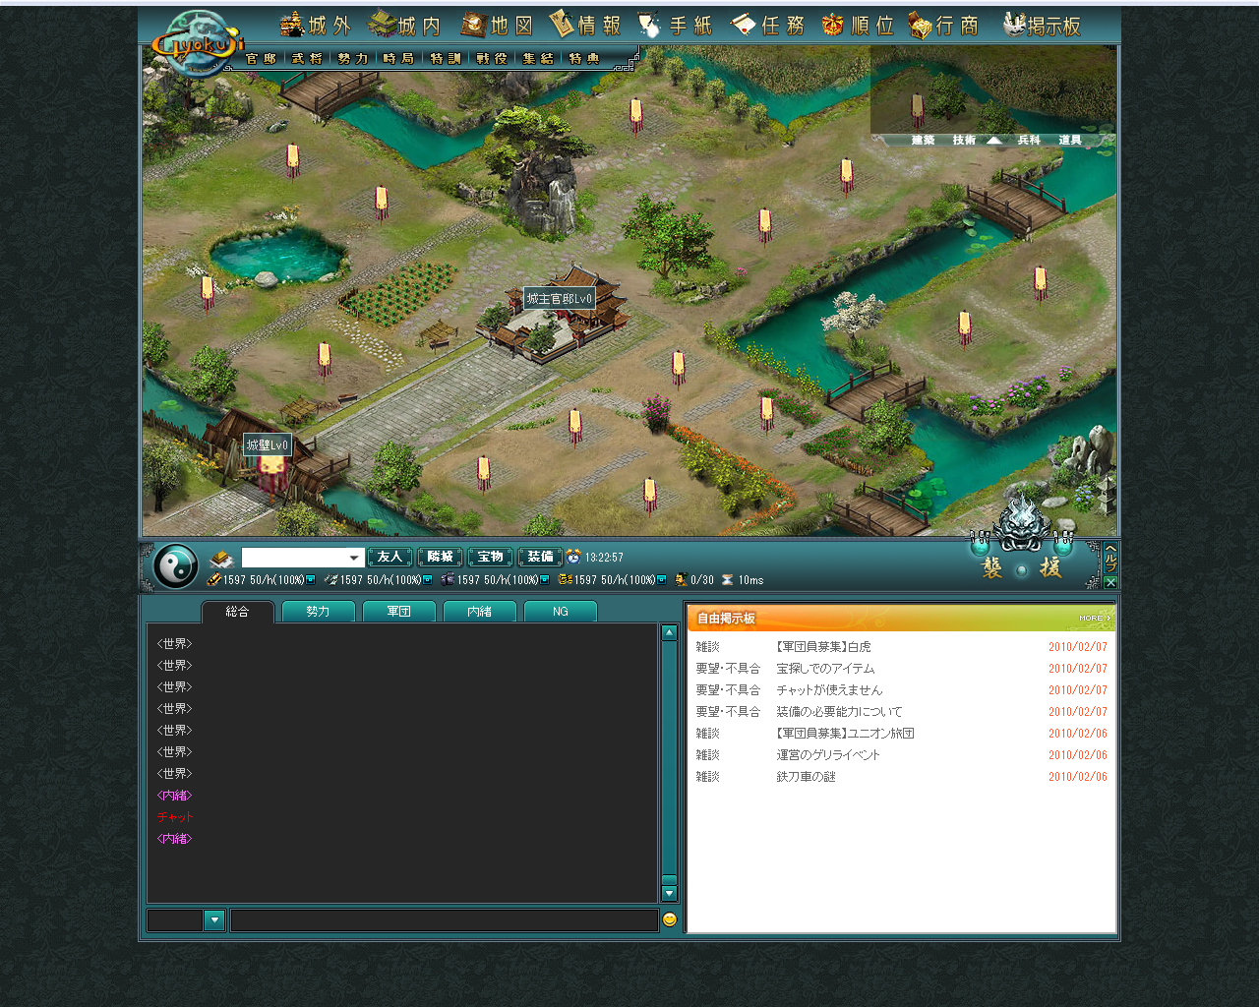The image size is (1259, 1007).
Task: Switch to the 内緒 chat tab
Action: [x=479, y=612]
